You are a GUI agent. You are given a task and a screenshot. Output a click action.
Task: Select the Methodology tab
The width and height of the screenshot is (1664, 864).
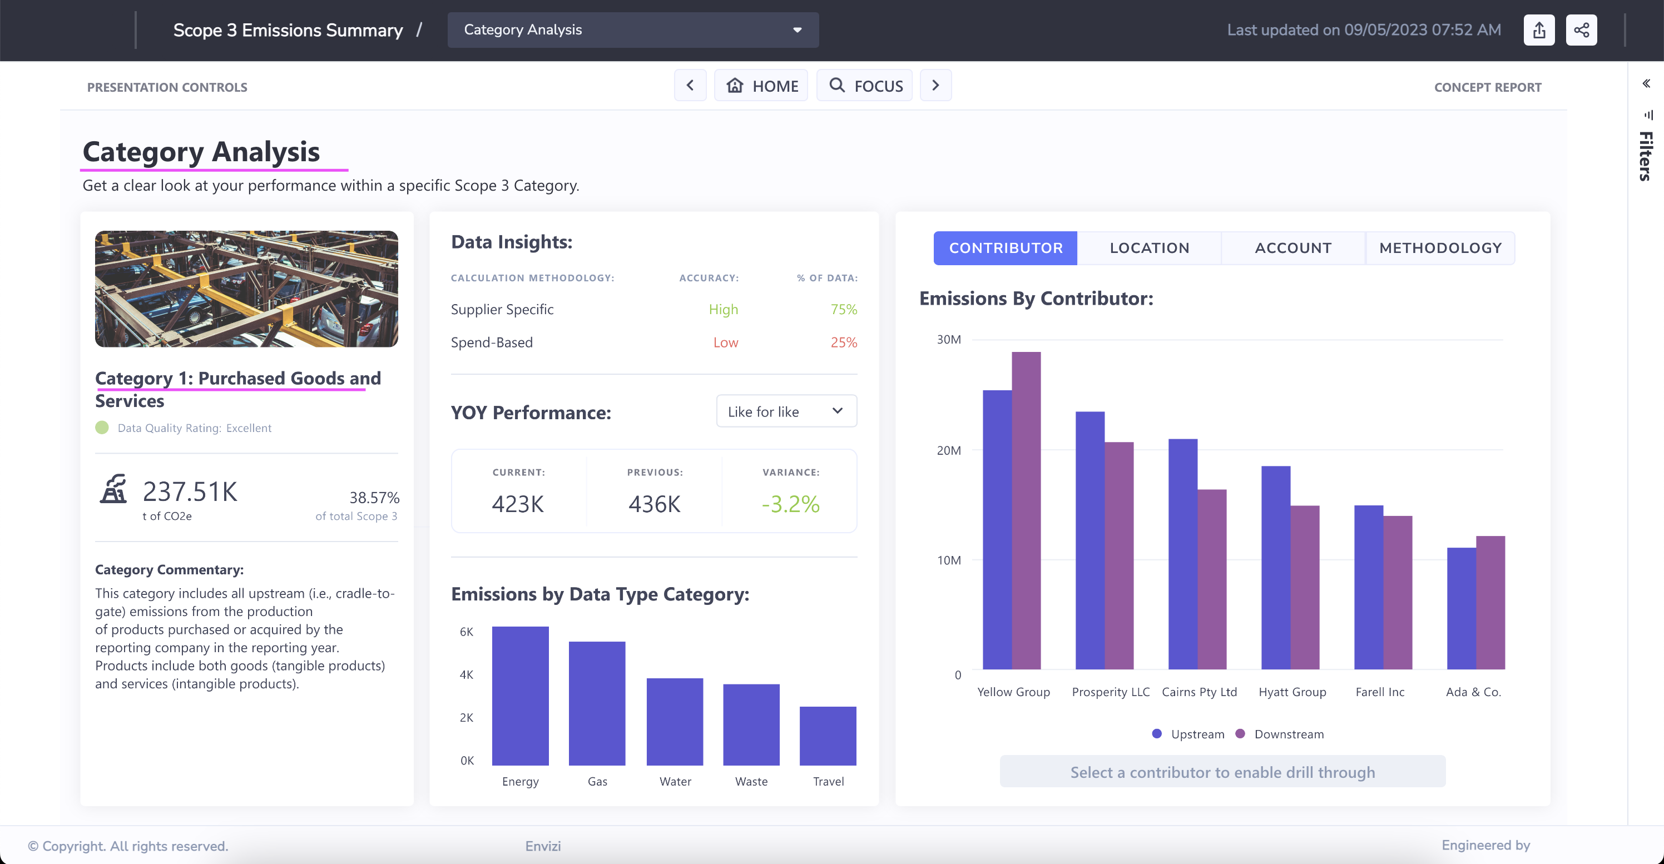pos(1440,248)
